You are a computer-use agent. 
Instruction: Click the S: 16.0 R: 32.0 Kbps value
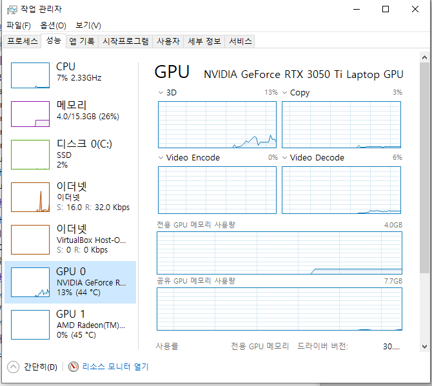pos(93,207)
